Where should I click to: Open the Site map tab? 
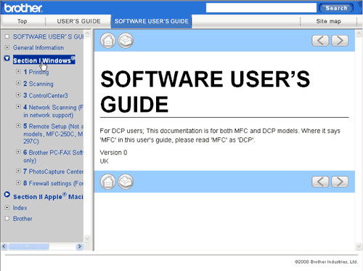[x=328, y=21]
